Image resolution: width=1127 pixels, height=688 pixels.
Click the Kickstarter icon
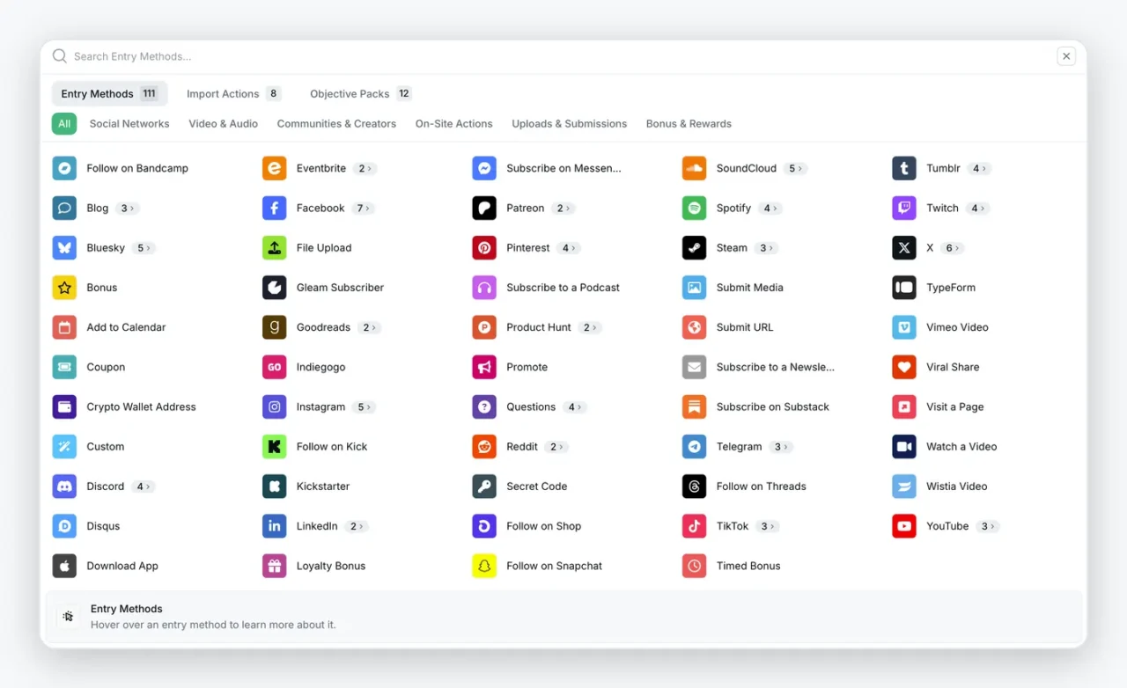(275, 487)
